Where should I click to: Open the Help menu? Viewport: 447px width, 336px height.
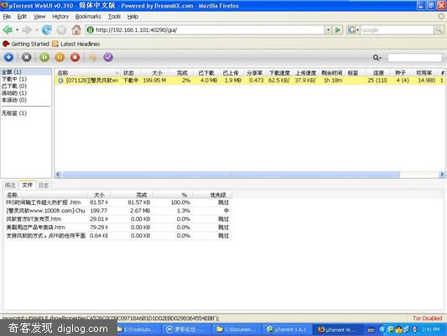click(x=133, y=17)
